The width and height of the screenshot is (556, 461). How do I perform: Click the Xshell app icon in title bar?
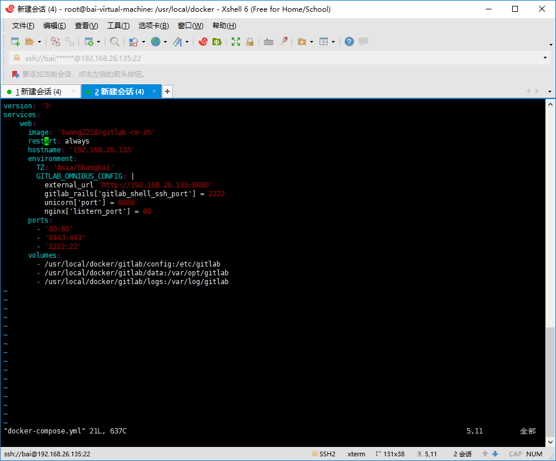coord(9,9)
